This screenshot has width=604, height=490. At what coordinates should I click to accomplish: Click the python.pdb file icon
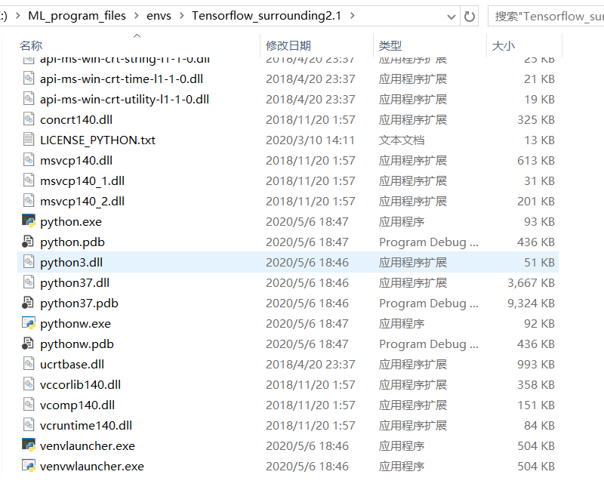[x=28, y=242]
